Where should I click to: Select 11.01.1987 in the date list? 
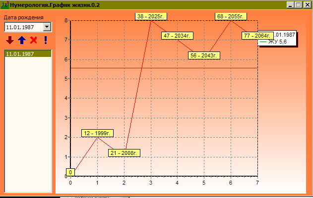coord(28,54)
